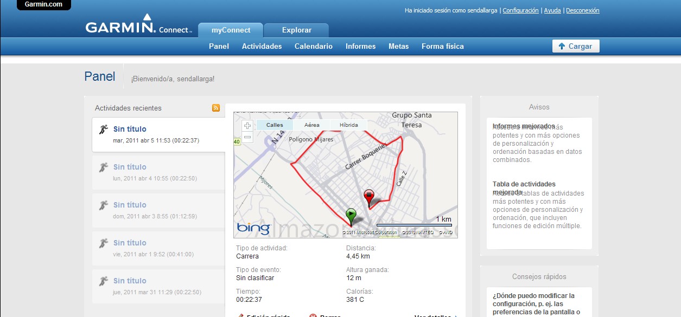The image size is (681, 317).
Task: Click the distance value '4,45 km'
Action: [x=358, y=256]
